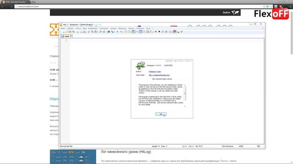Viewport: 293px width, 164px height.
Task: Start macro recording with red dot icon
Action: (156, 32)
